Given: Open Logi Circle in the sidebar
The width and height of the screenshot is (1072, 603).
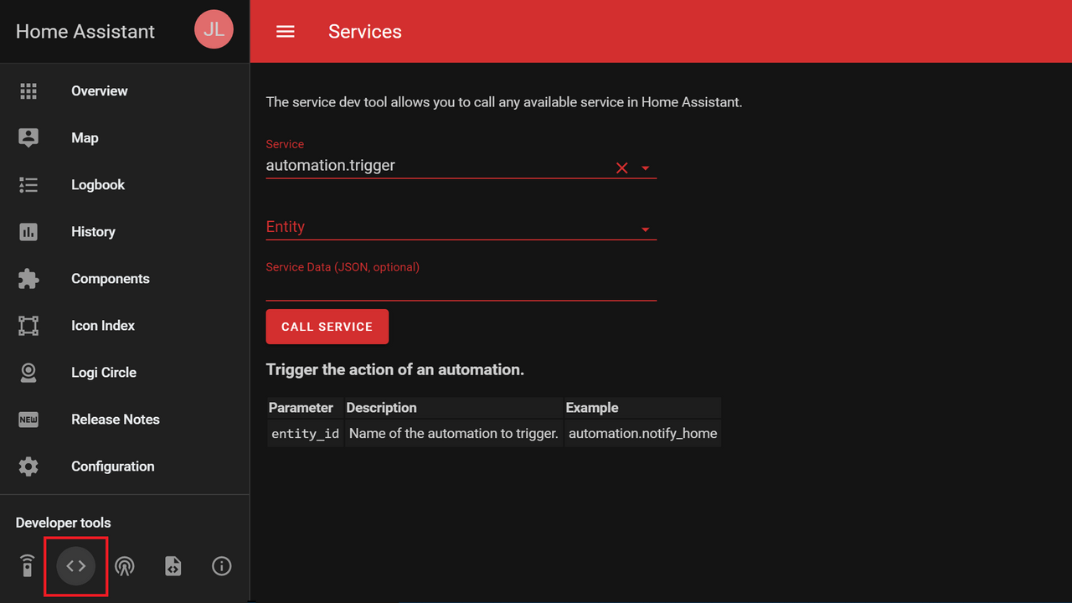Looking at the screenshot, I should [125, 373].
